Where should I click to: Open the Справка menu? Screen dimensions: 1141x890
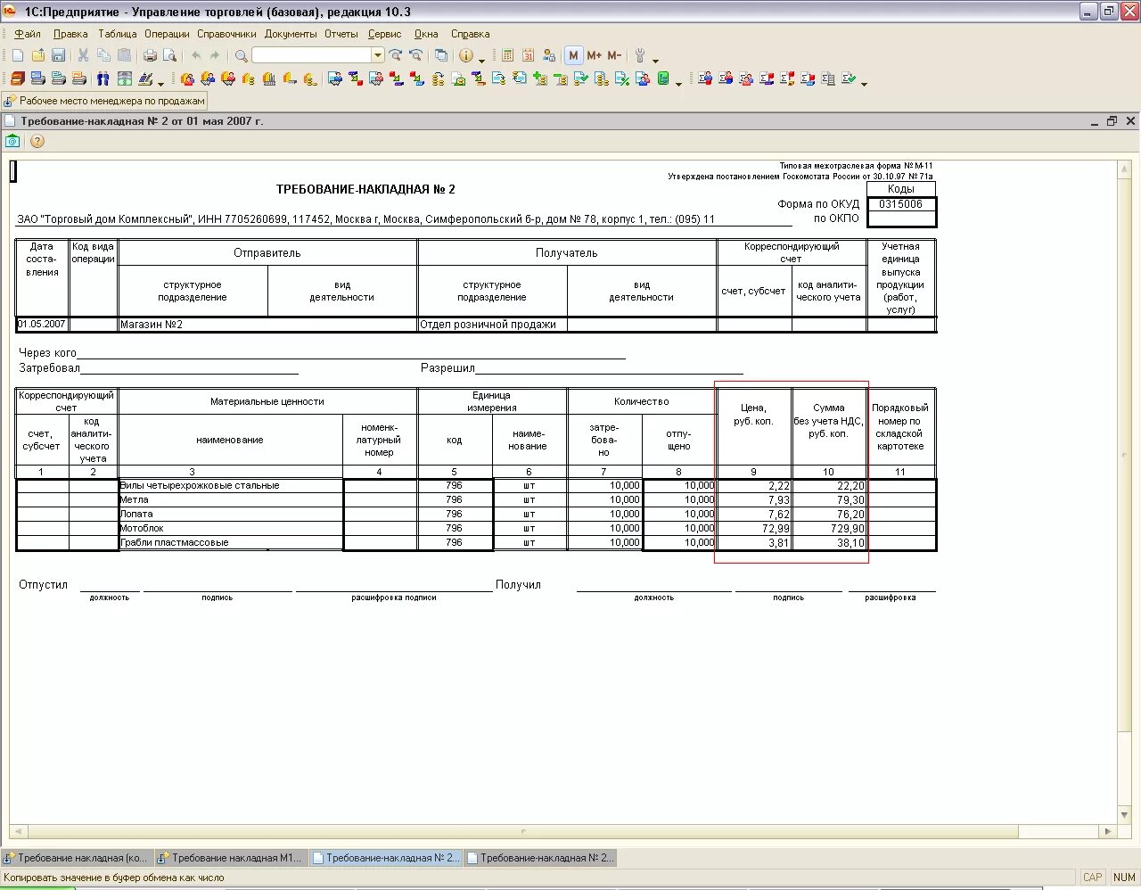coord(470,34)
